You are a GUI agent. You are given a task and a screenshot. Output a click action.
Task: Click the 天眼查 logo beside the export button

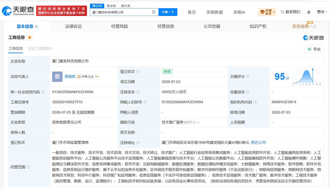point(313,38)
